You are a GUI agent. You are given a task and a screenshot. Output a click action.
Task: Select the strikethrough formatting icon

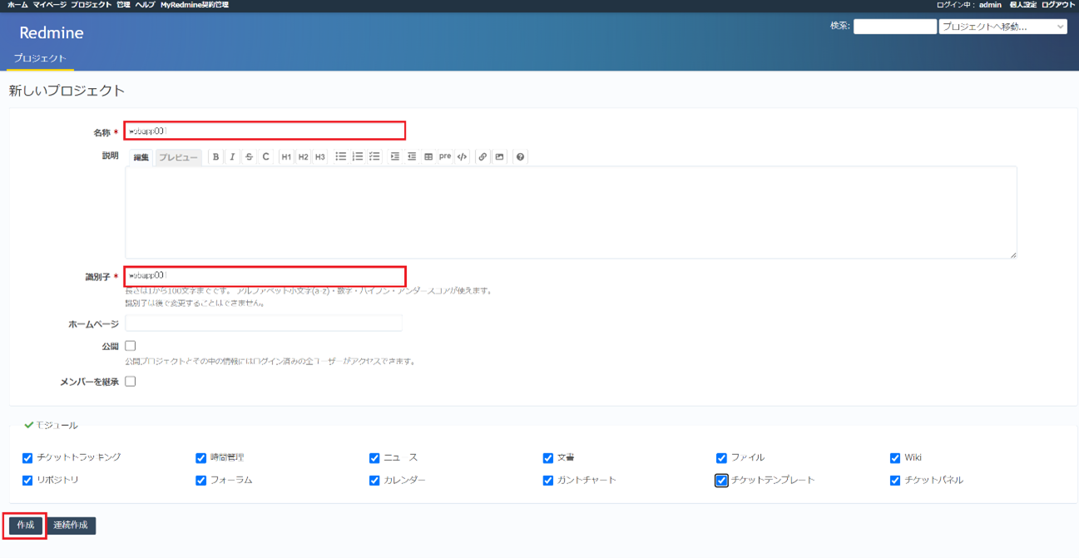248,156
